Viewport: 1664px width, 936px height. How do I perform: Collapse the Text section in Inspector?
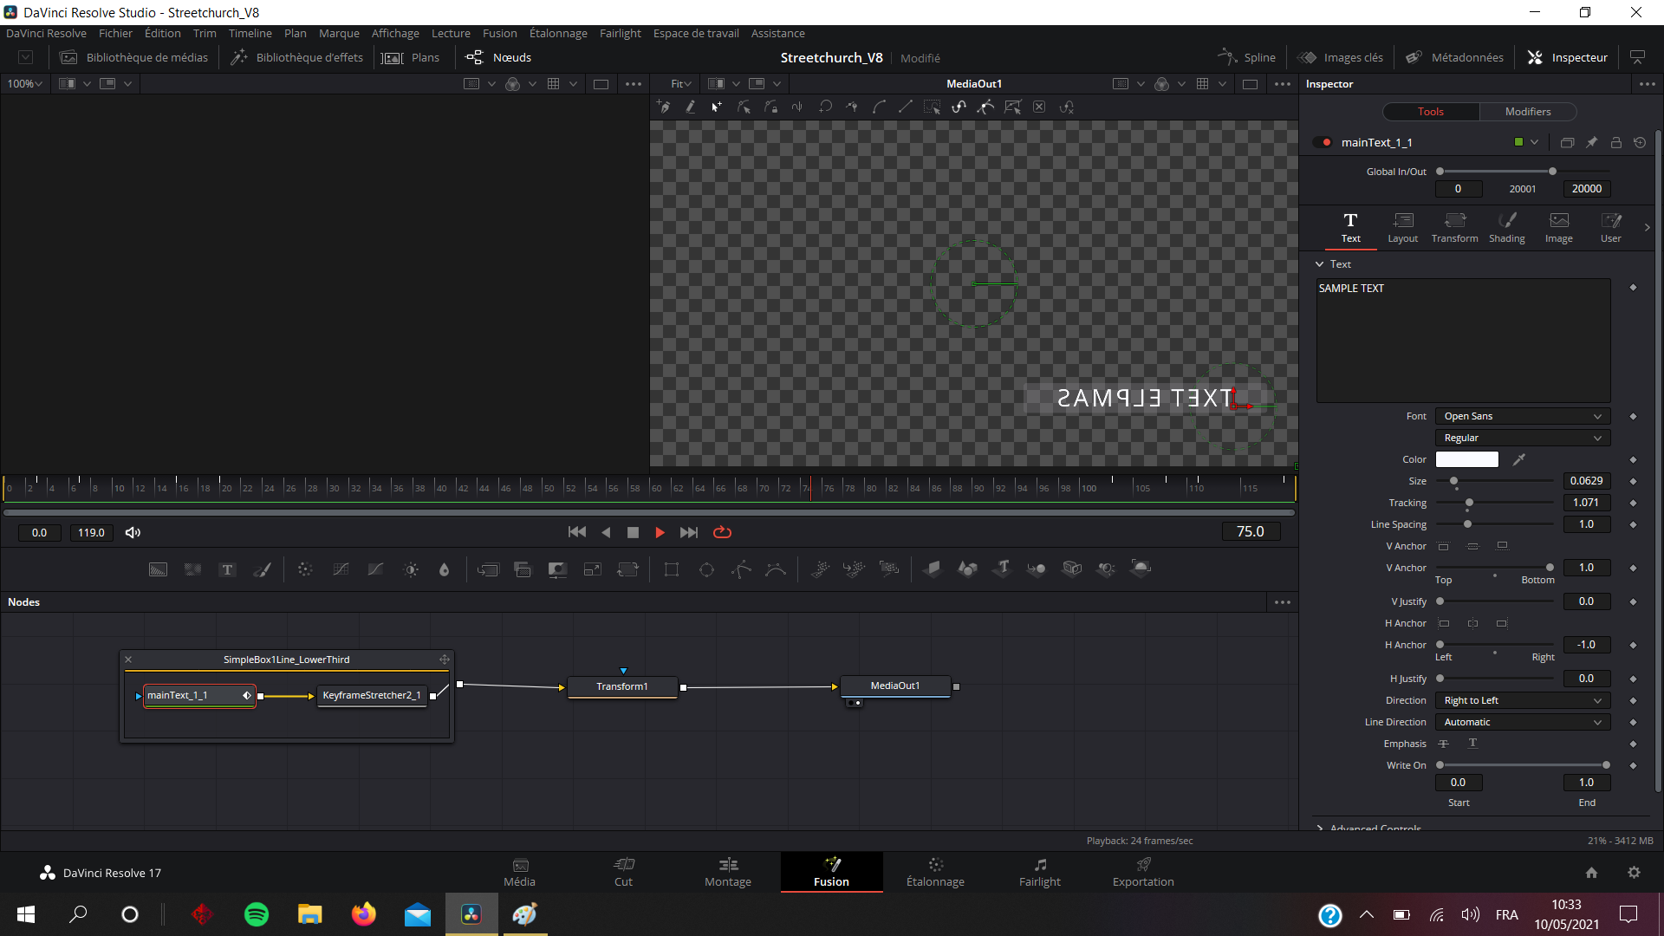(1319, 264)
